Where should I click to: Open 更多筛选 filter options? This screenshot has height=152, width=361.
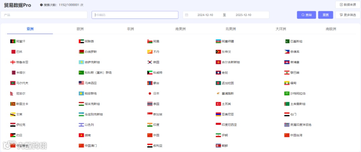tap(348, 15)
